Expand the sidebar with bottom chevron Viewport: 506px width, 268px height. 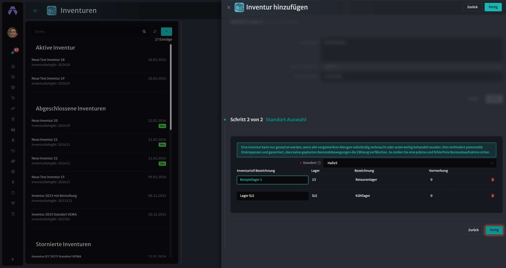(13, 259)
